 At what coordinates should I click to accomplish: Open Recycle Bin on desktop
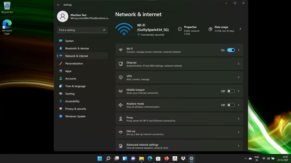pos(7,7)
